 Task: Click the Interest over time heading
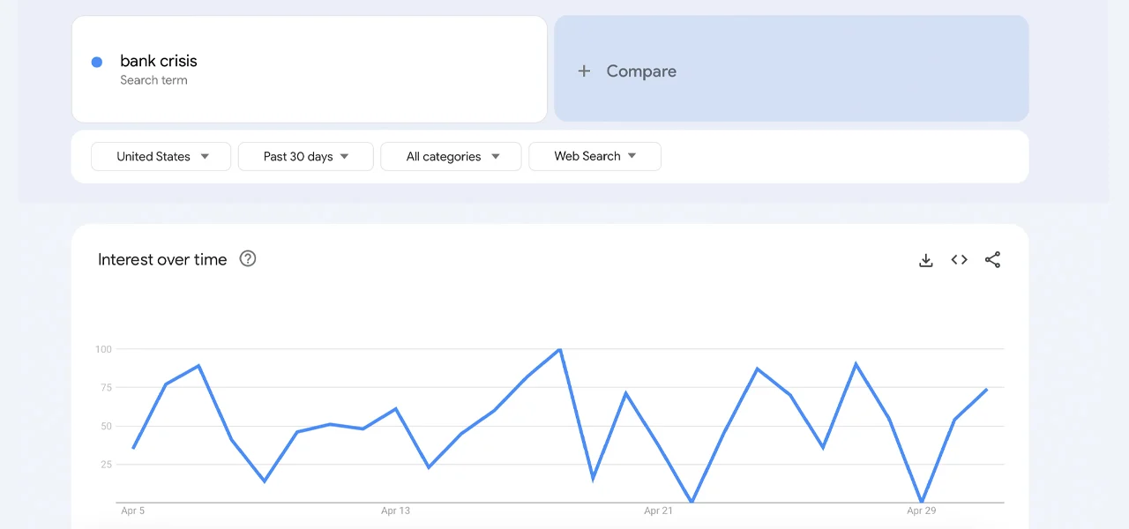point(162,260)
